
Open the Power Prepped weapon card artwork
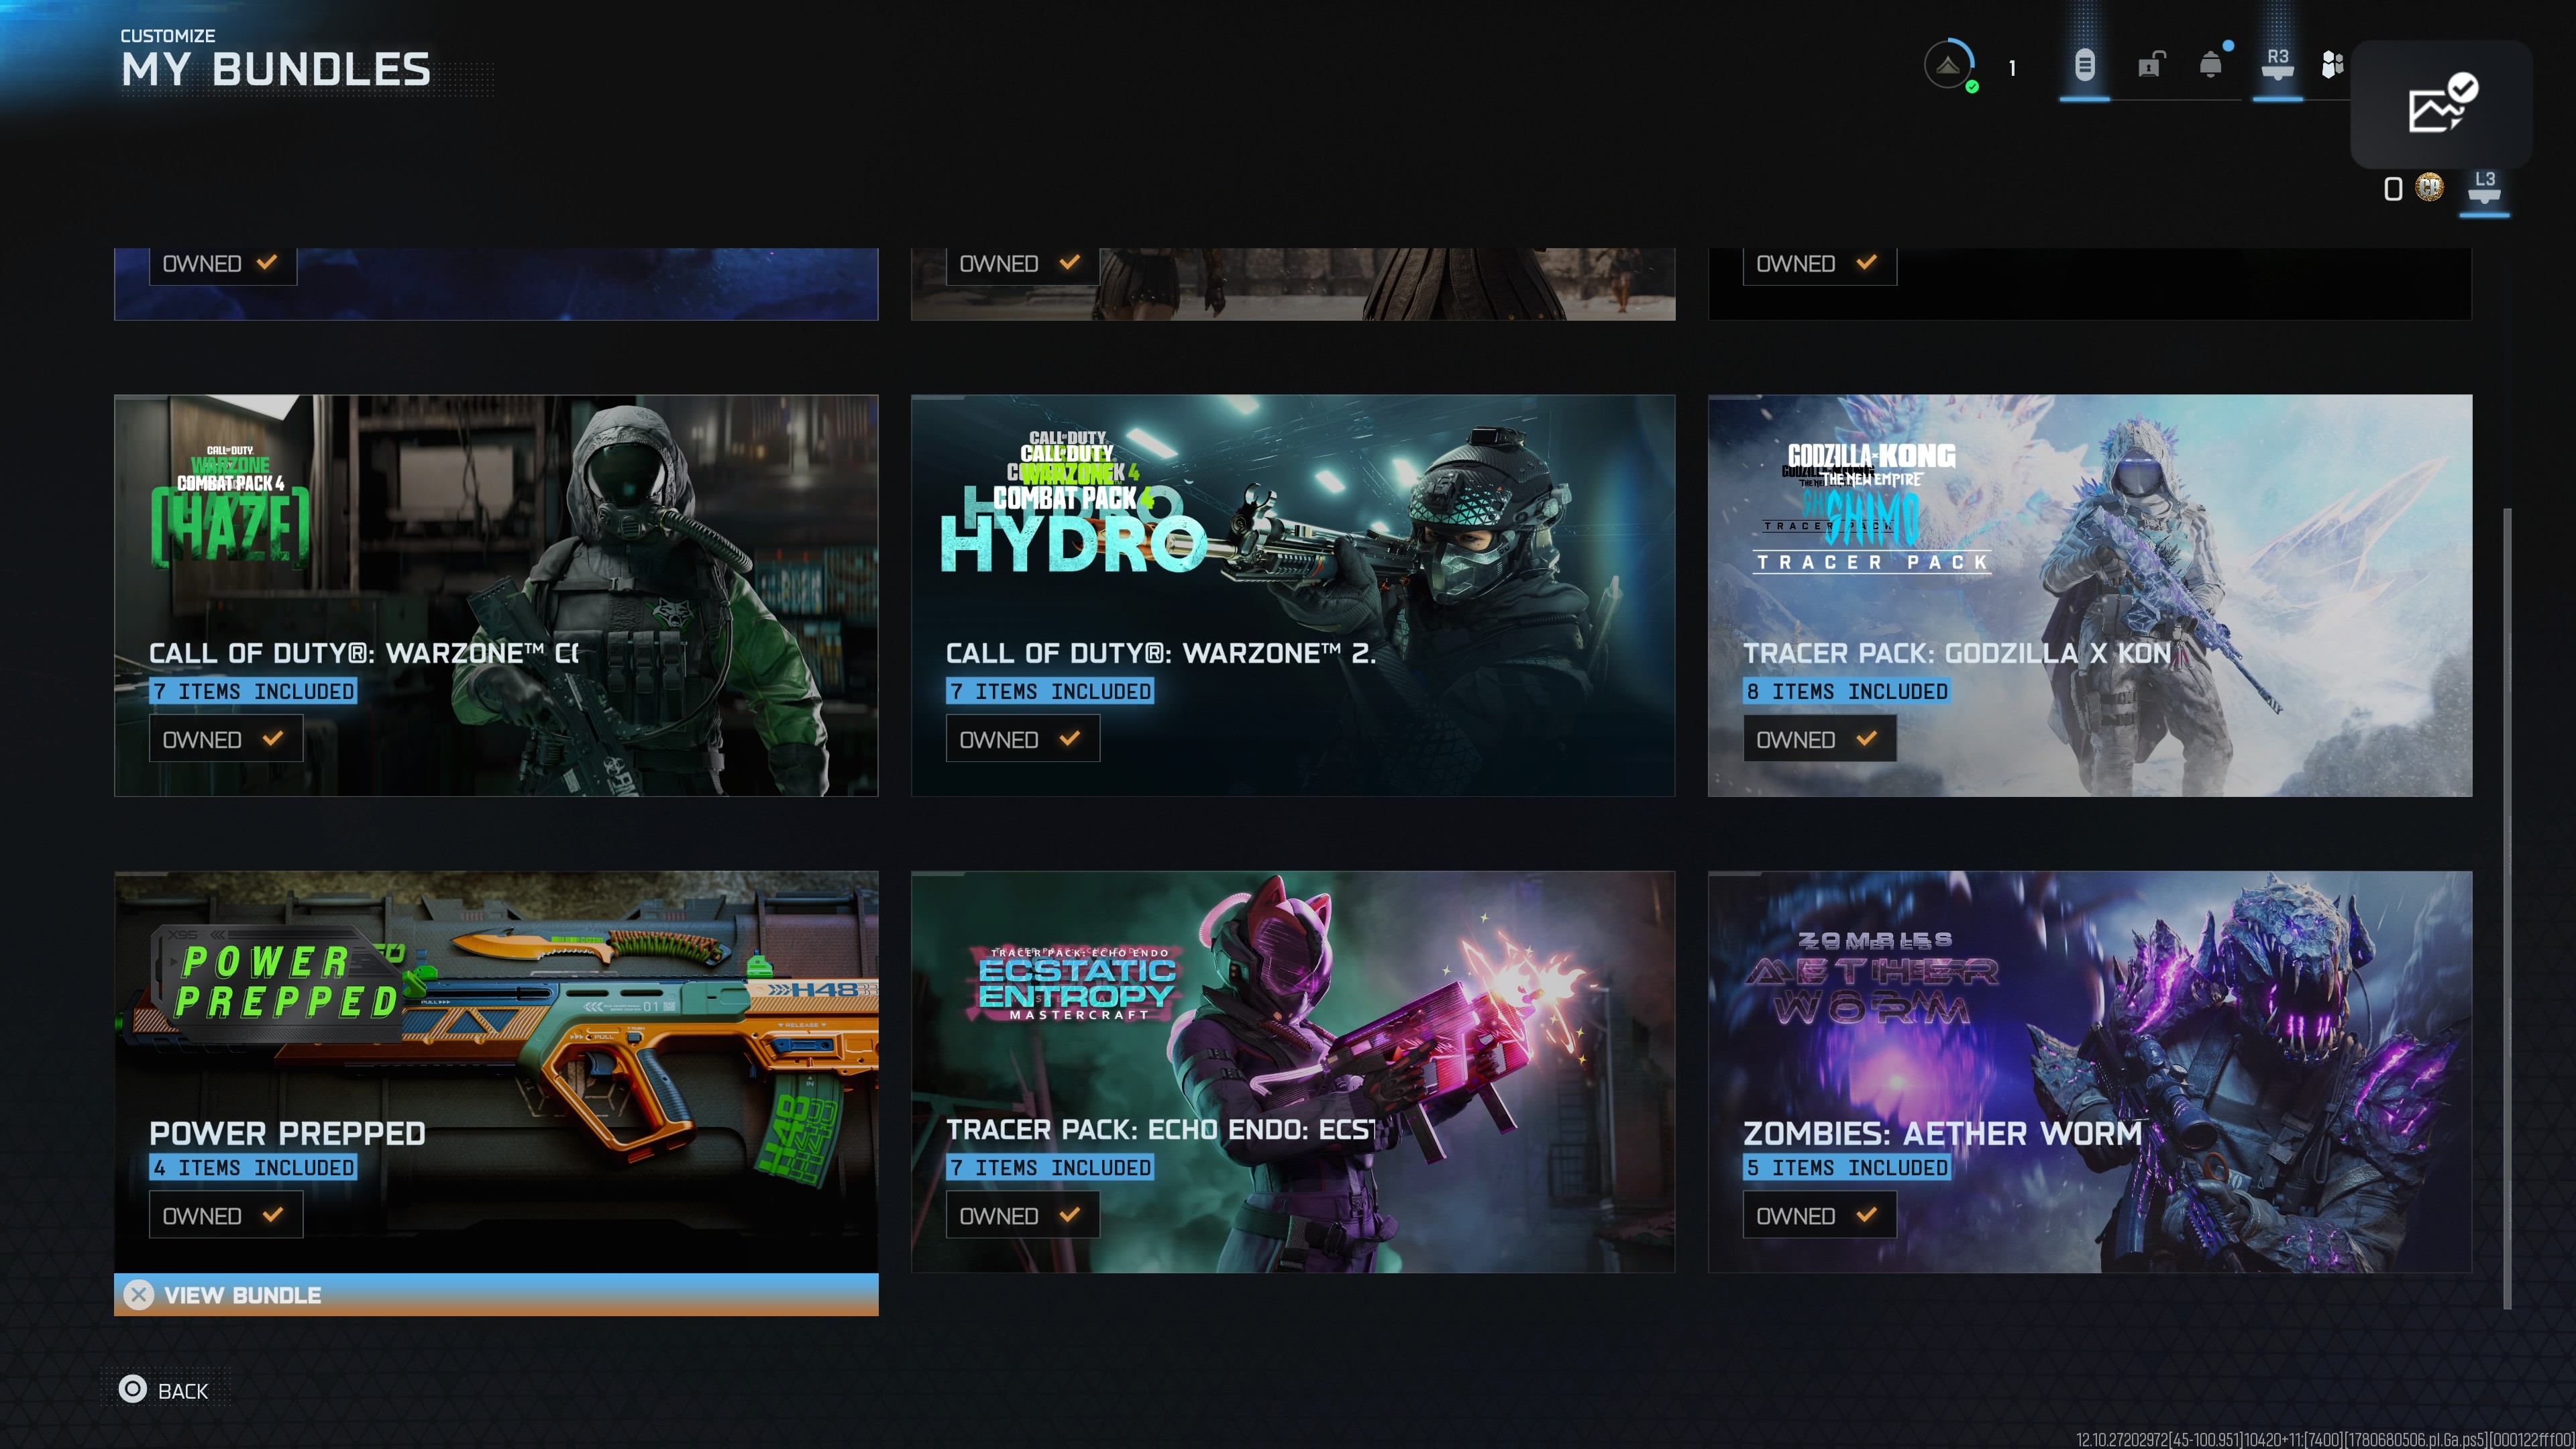[x=496, y=1071]
